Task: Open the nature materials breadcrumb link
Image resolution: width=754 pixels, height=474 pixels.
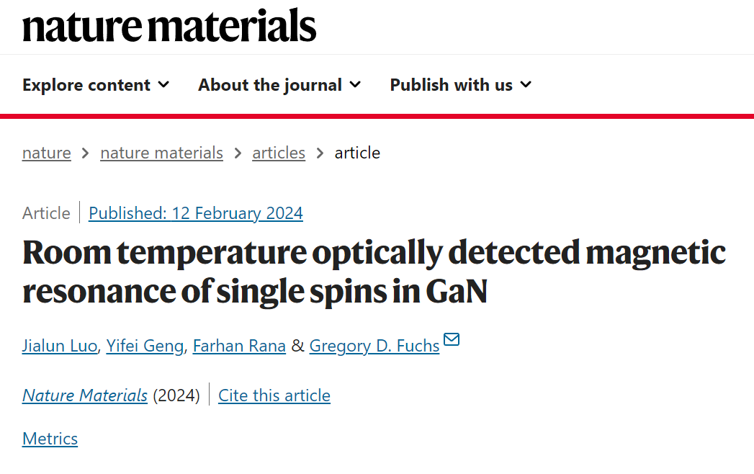Action: [161, 153]
